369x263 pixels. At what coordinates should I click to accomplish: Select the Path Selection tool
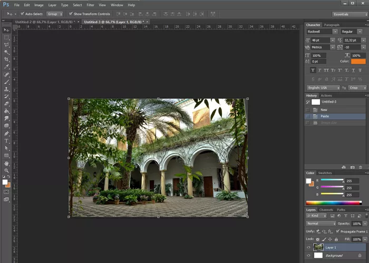(x=6, y=148)
